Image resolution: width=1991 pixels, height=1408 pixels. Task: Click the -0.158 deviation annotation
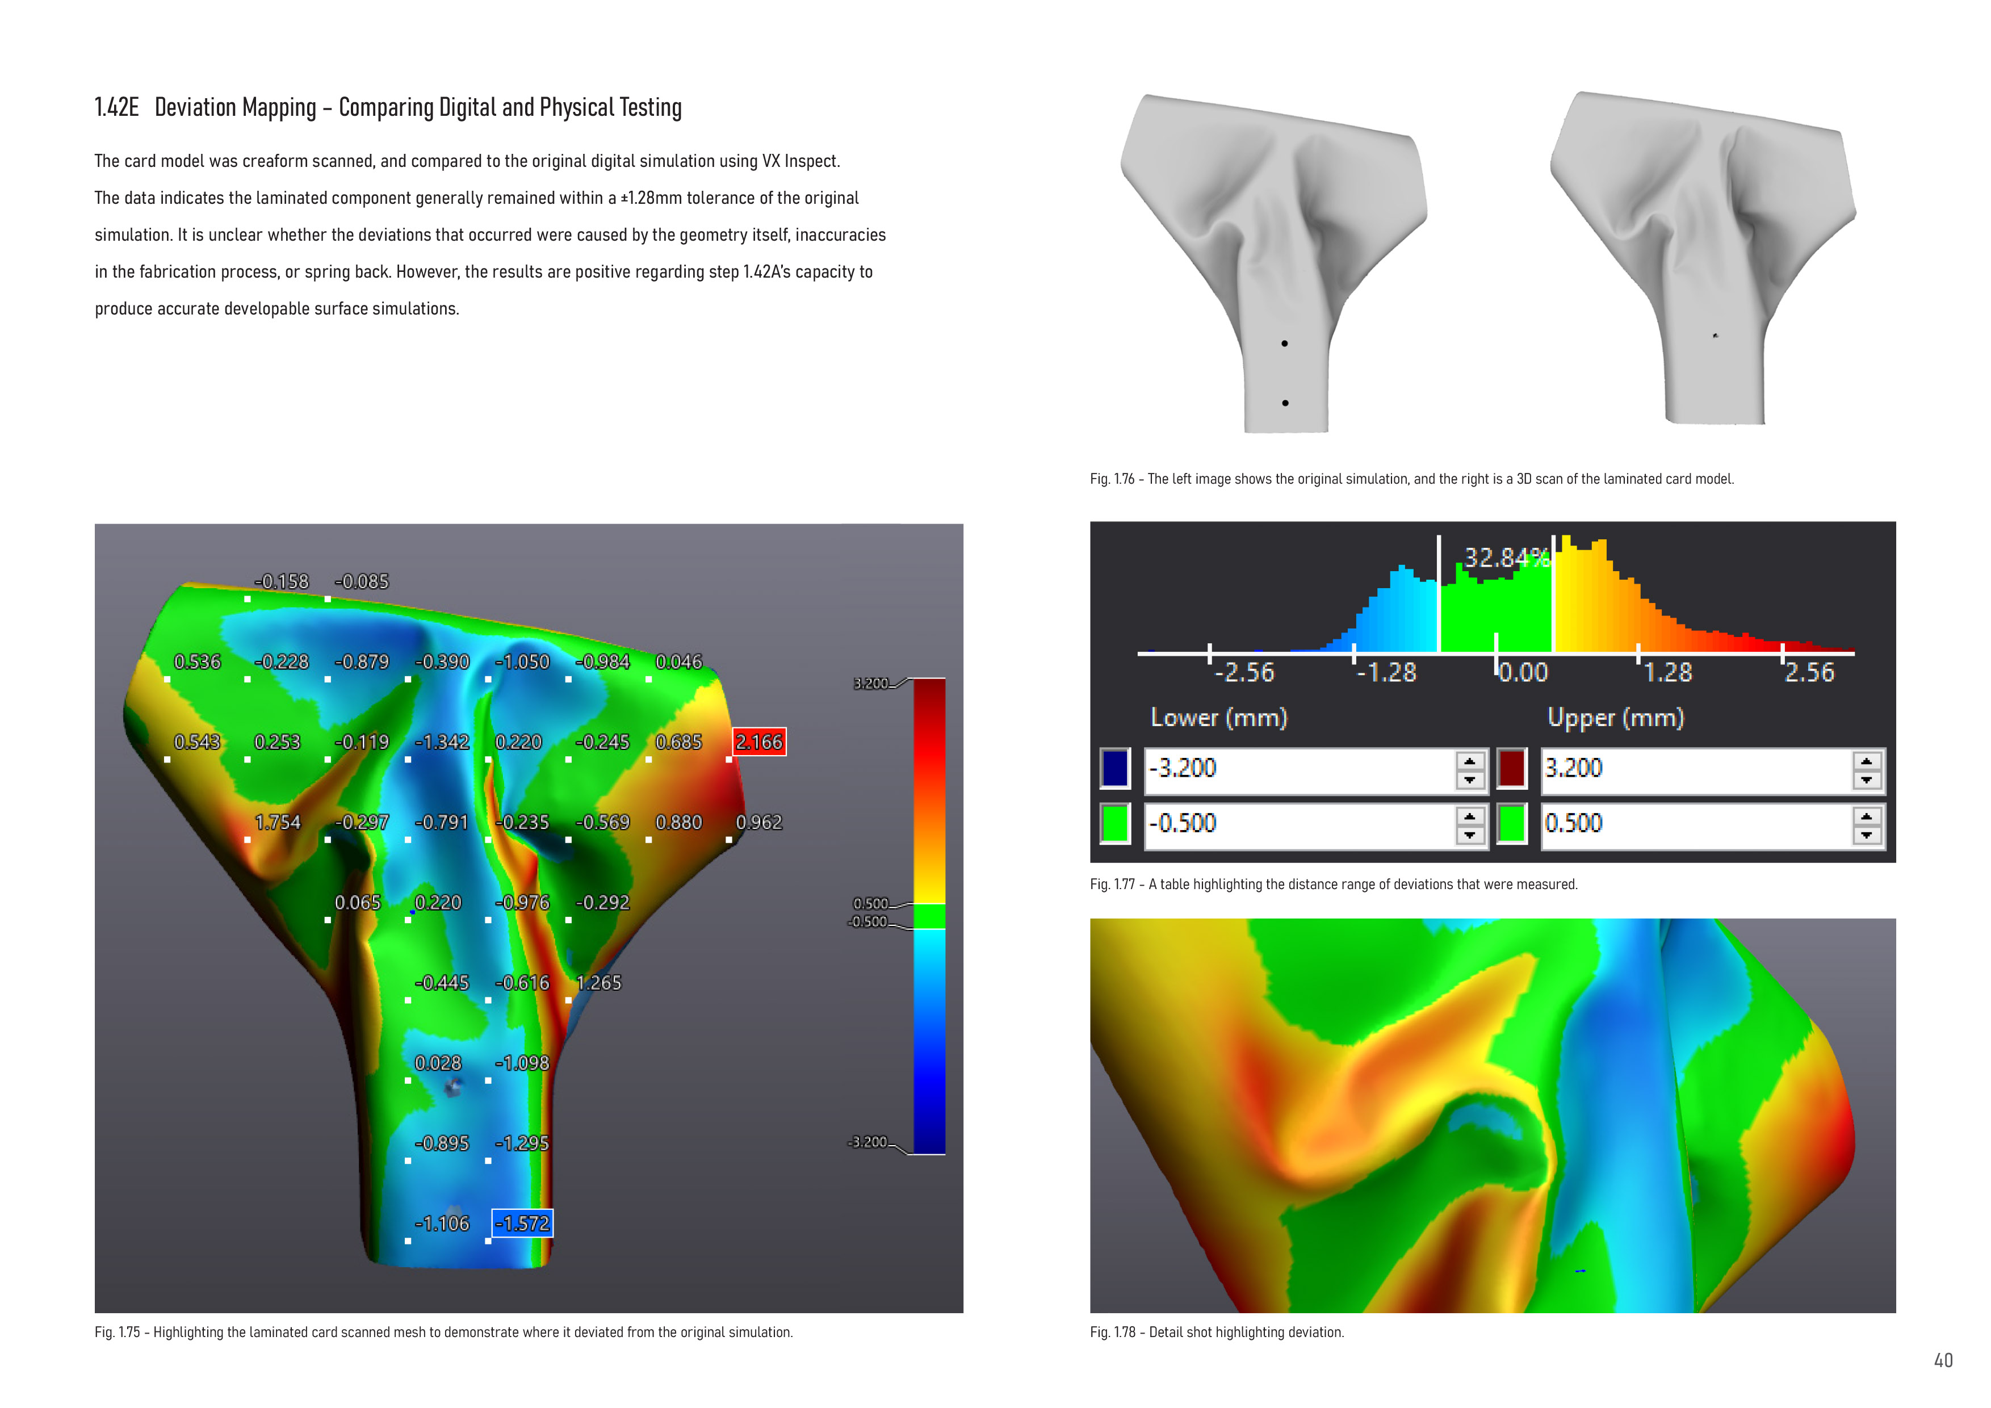click(x=281, y=582)
